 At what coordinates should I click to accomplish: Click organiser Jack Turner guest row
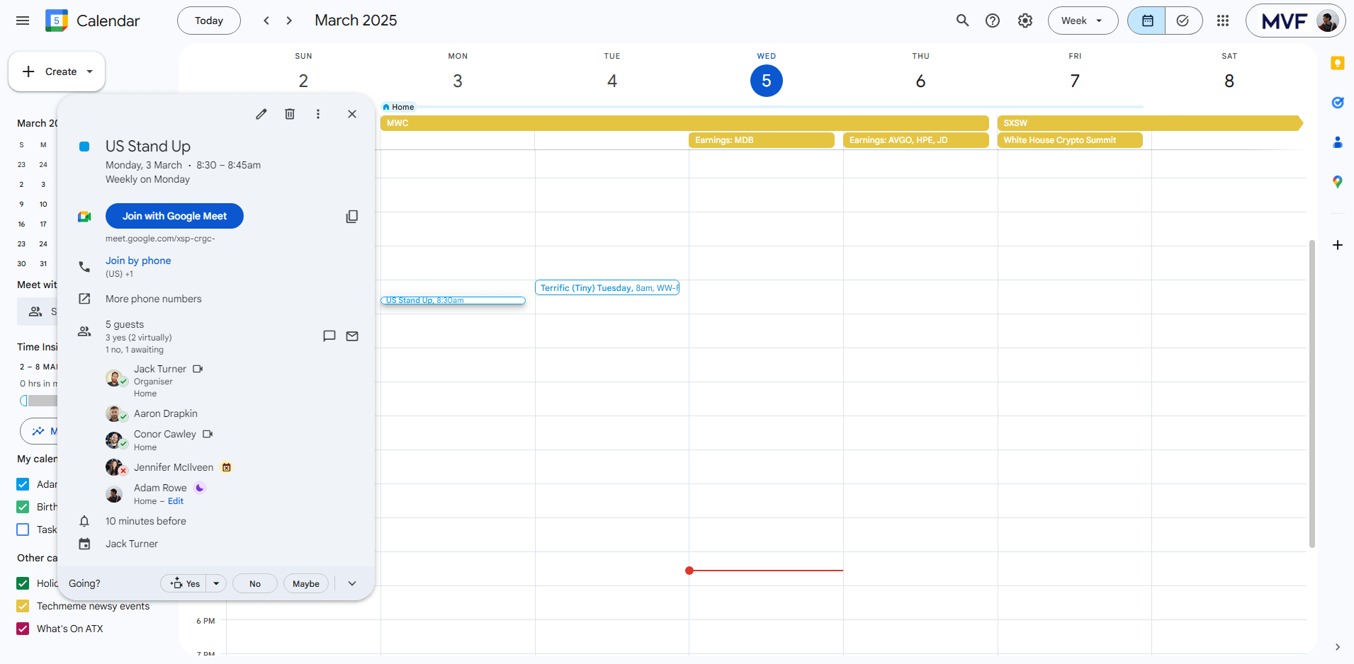160,380
